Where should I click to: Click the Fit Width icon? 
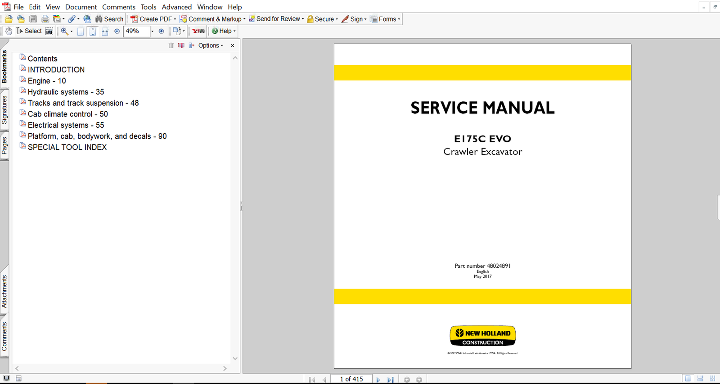coord(104,31)
